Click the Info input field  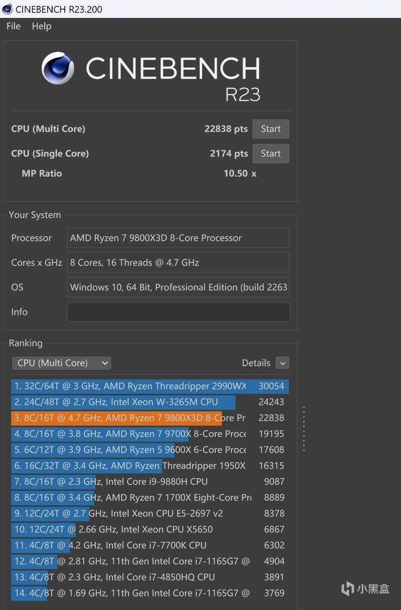pos(178,312)
